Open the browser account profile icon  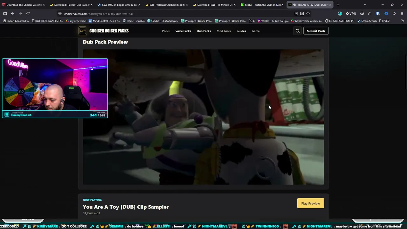click(x=362, y=14)
